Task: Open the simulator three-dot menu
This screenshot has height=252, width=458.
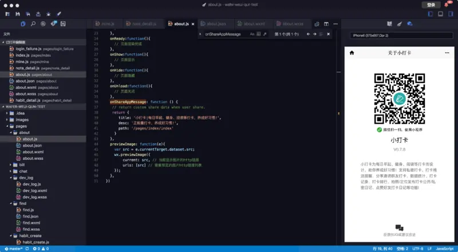Action: click(447, 53)
